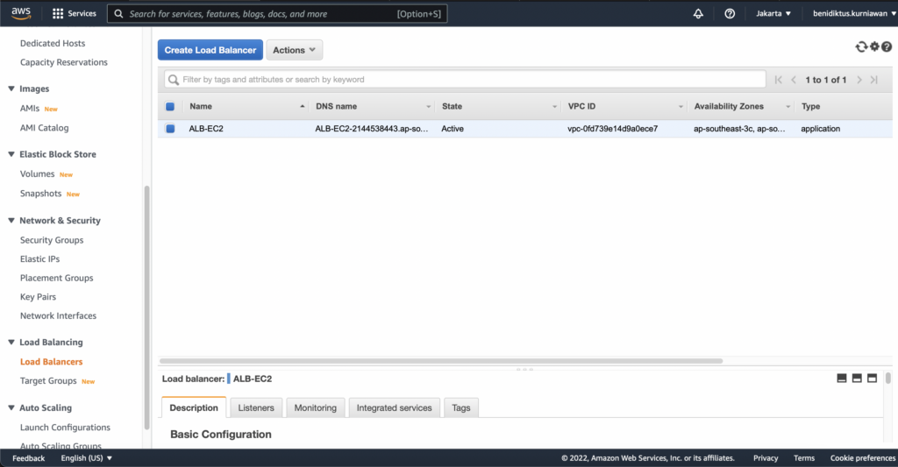Image resolution: width=898 pixels, height=467 pixels.
Task: Switch to the Description tab
Action: [x=194, y=407]
